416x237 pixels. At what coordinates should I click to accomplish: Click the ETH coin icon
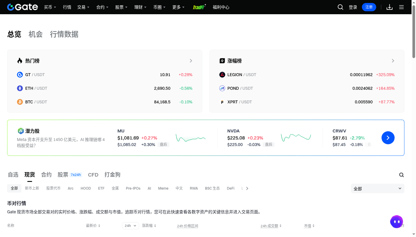coord(20,88)
